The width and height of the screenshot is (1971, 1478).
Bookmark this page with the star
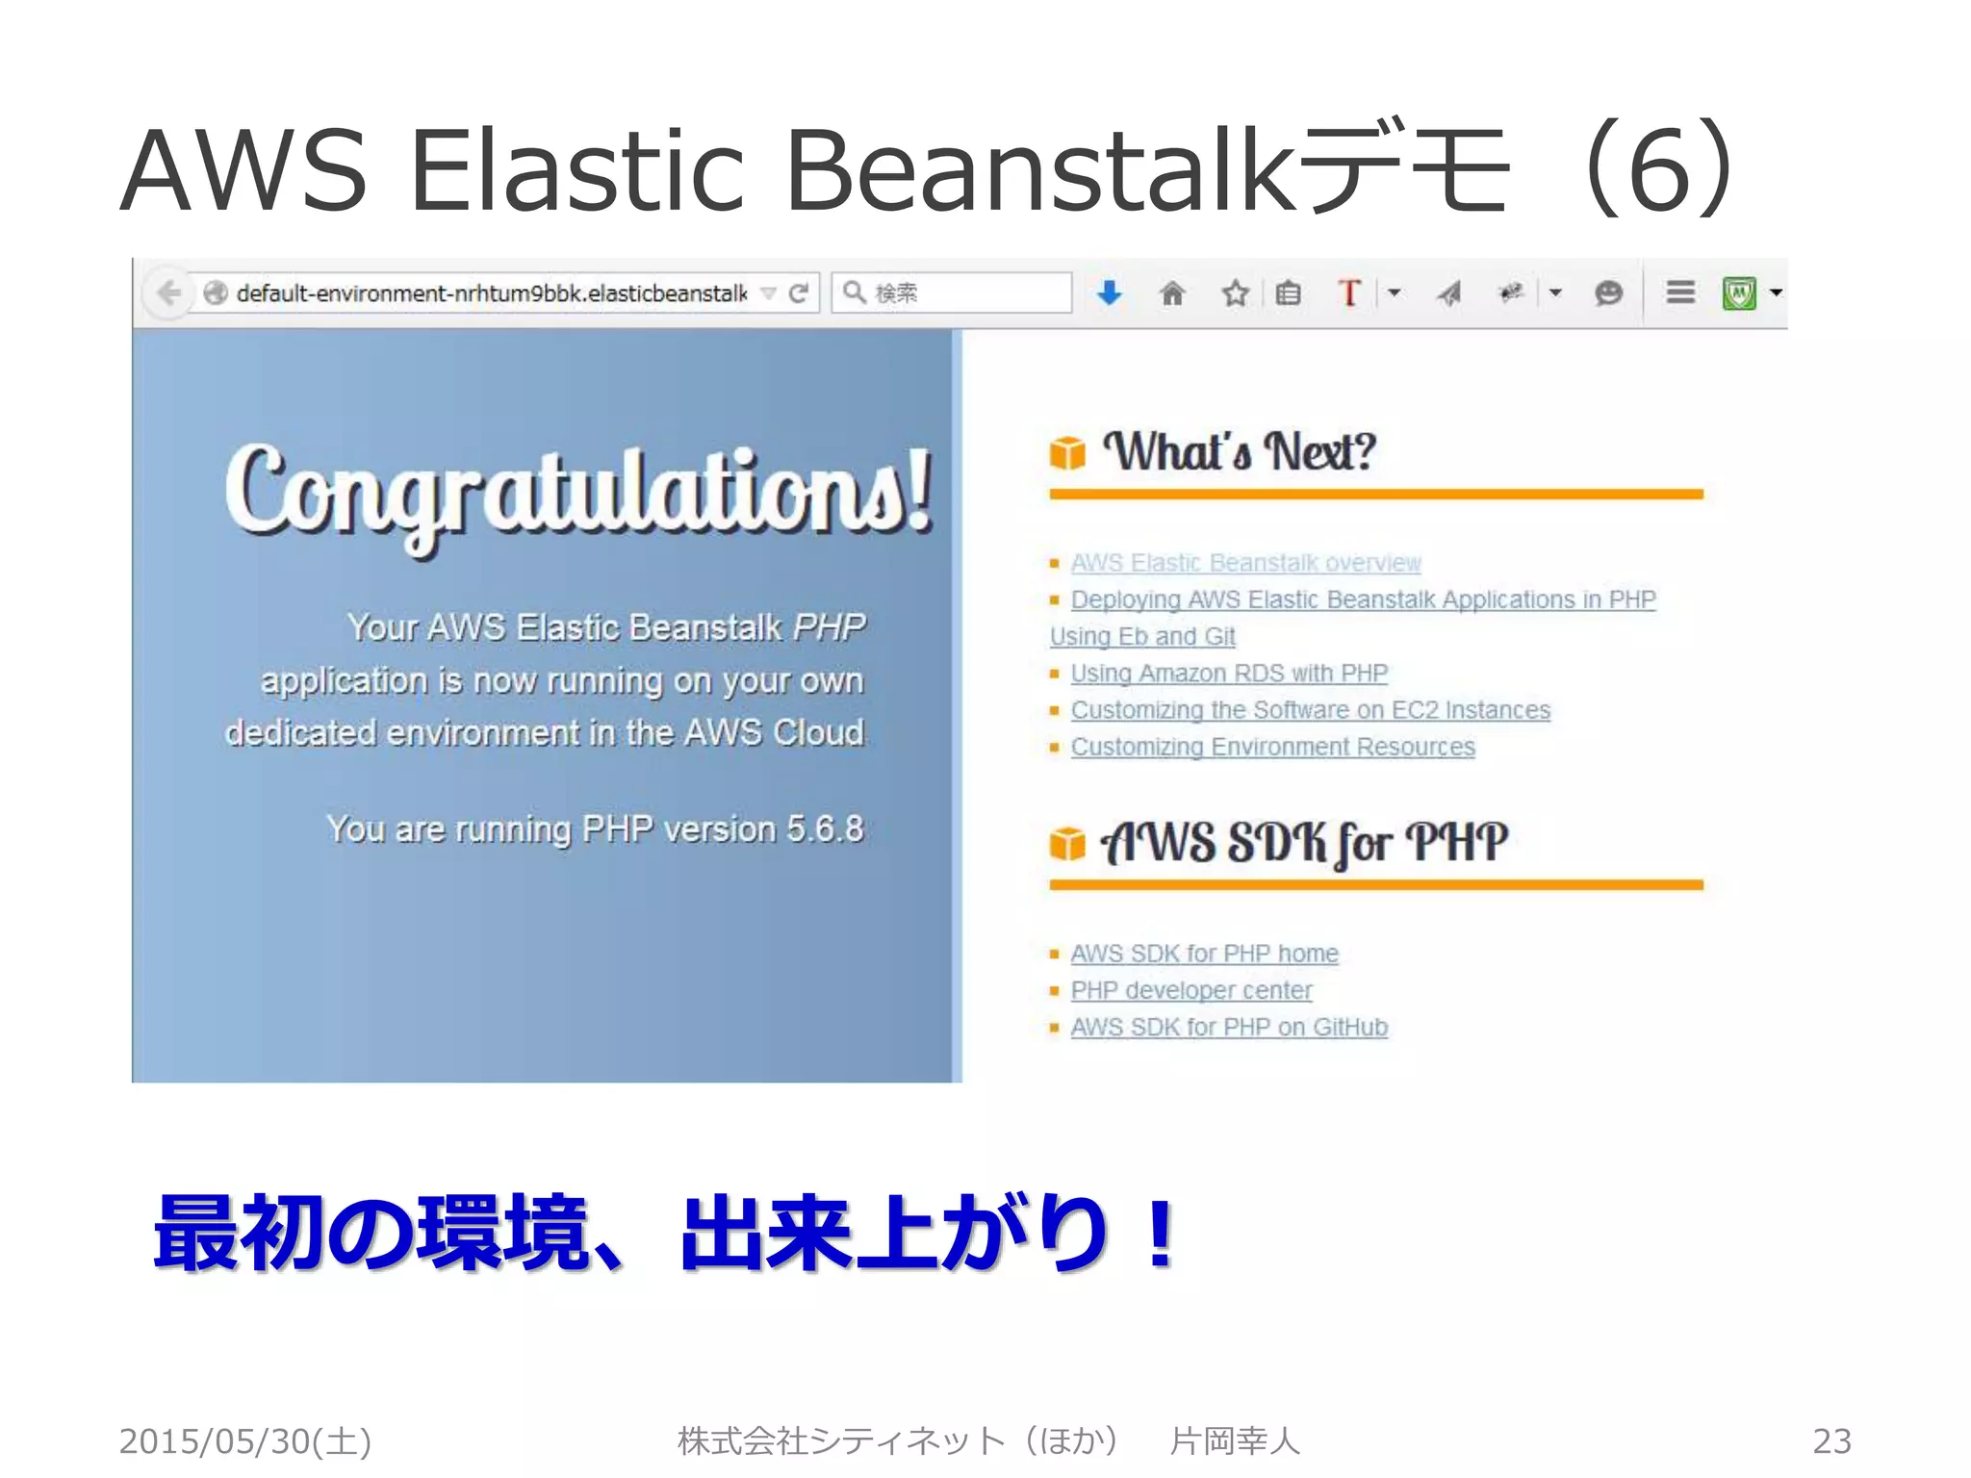point(1235,293)
